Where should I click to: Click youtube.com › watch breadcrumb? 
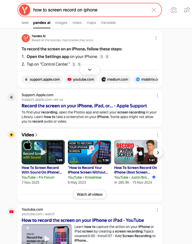tap(38, 214)
